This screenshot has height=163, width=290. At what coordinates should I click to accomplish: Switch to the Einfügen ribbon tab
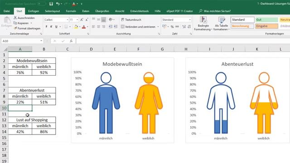coord(34,11)
